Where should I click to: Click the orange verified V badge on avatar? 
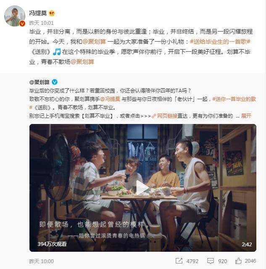pos(22,24)
